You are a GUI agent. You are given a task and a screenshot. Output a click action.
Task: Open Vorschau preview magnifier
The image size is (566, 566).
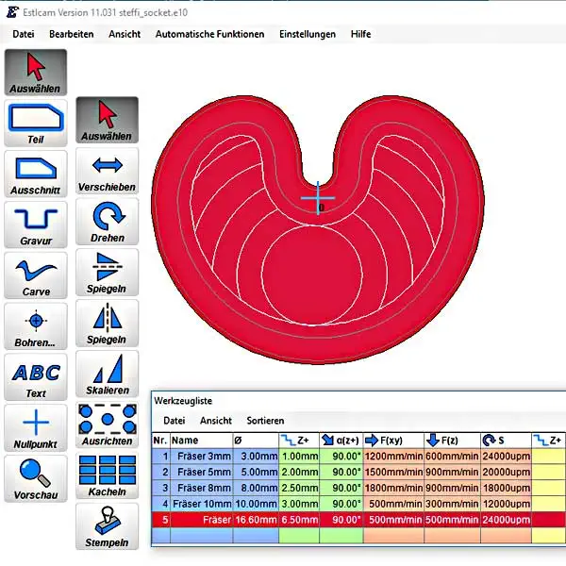click(36, 479)
